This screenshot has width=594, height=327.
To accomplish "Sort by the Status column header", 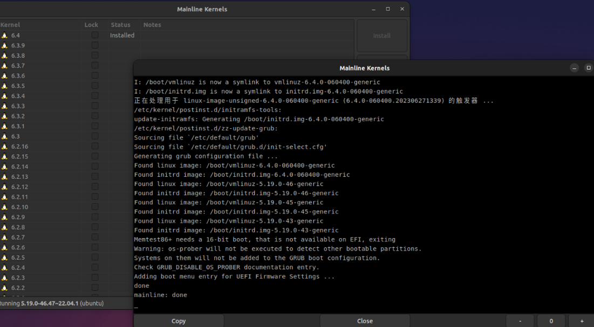I will (120, 25).
